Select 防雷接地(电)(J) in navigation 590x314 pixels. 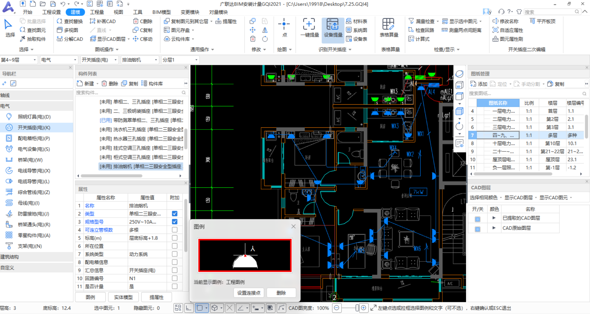coord(33,214)
